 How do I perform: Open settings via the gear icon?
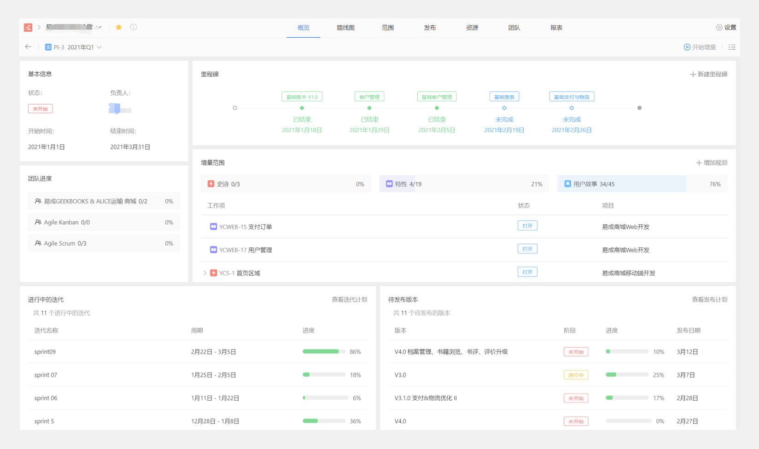click(x=719, y=28)
